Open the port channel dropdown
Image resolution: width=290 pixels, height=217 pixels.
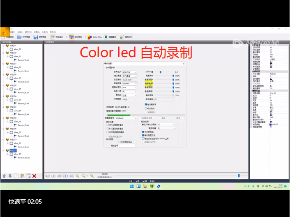click(x=130, y=76)
